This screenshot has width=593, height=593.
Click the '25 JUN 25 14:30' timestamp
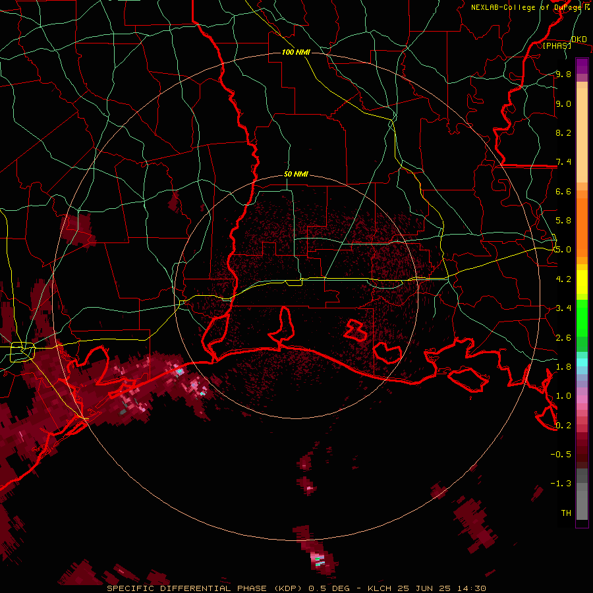tap(441, 588)
